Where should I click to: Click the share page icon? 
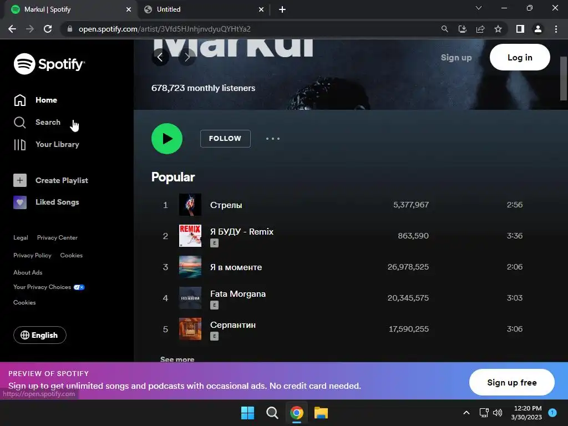(480, 29)
